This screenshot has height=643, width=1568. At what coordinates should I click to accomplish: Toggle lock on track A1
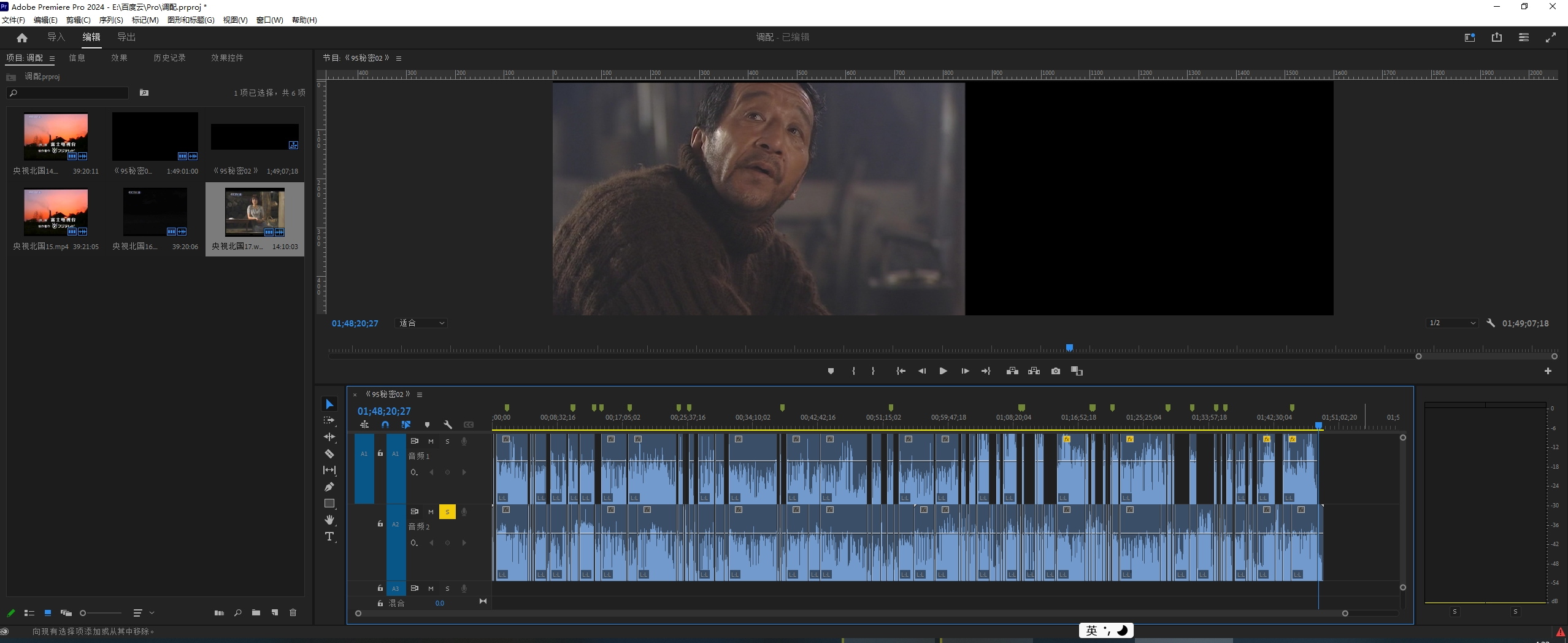click(380, 453)
